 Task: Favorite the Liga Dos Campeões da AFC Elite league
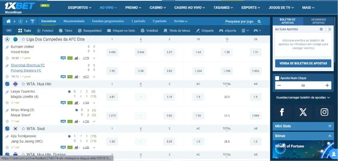(x=23, y=39)
